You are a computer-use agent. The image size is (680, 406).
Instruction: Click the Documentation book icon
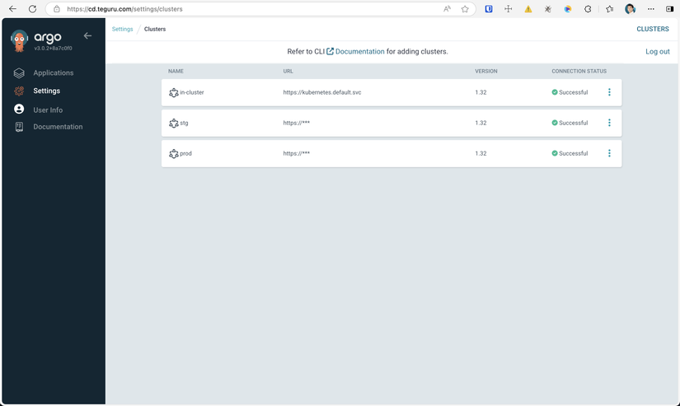click(19, 127)
